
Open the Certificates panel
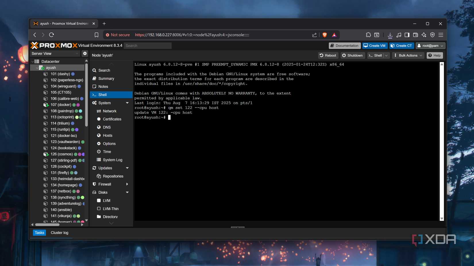[99, 119]
